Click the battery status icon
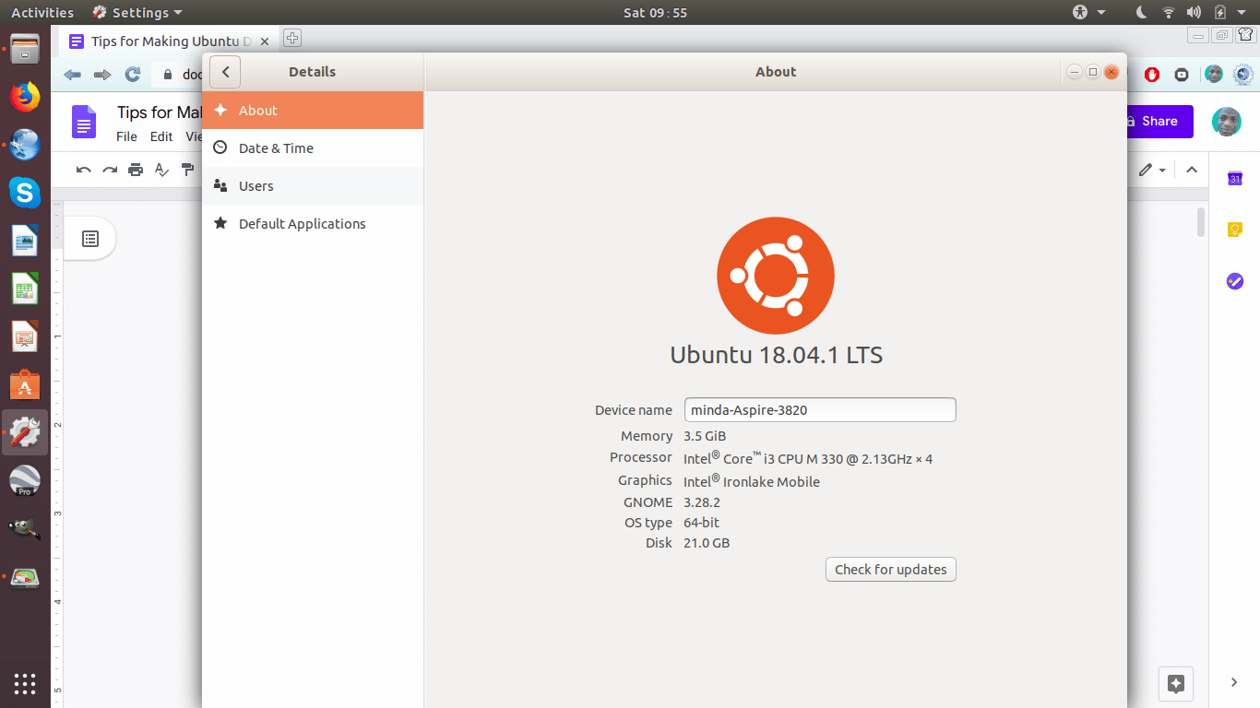This screenshot has height=708, width=1260. pos(1220,12)
